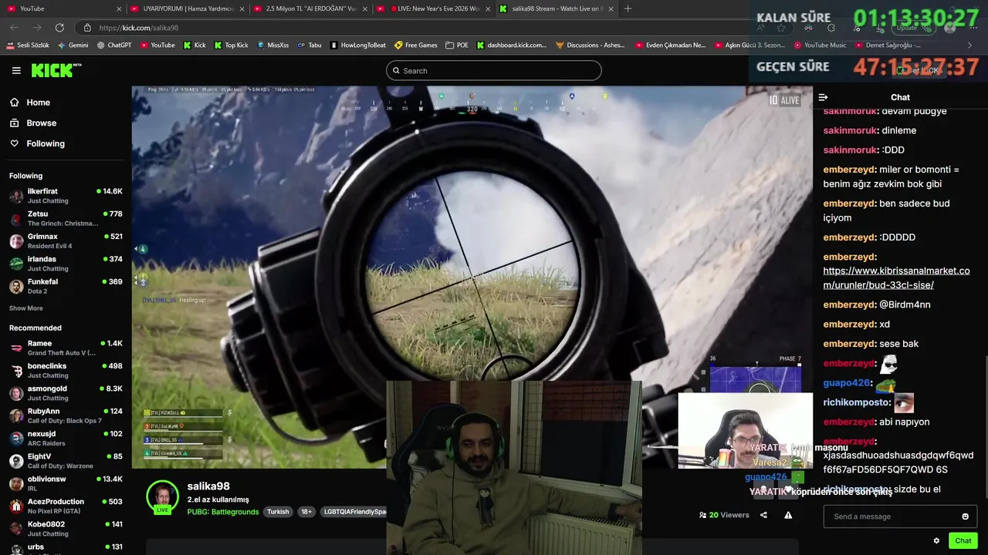This screenshot has width=988, height=555.
Task: Open oblivionsw recommended channel
Action: [66, 483]
